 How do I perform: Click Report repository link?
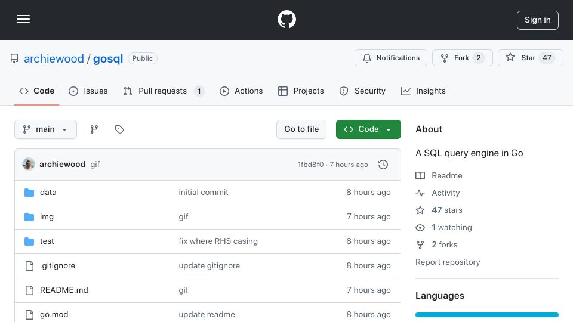point(448,262)
